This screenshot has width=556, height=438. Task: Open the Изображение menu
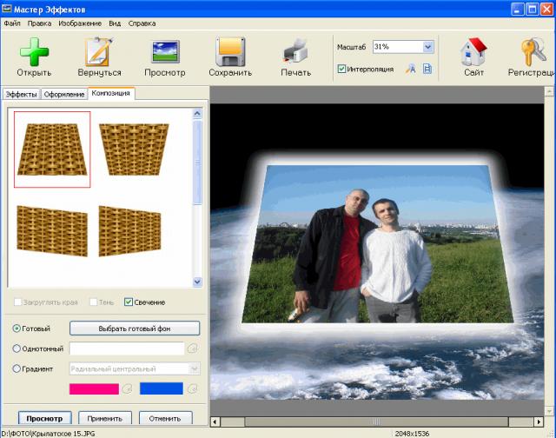(x=80, y=23)
